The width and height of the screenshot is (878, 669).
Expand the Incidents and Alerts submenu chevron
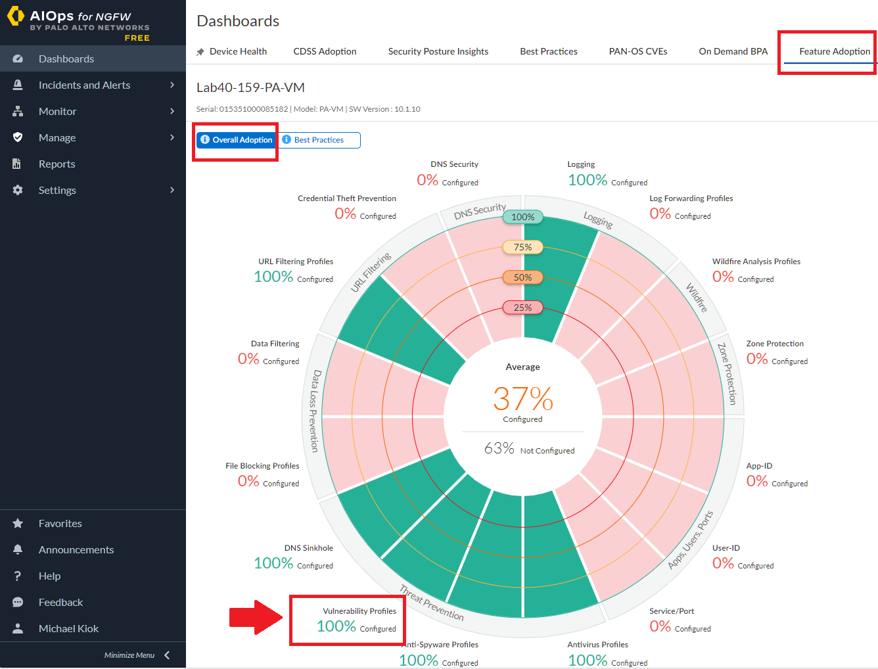pyautogui.click(x=172, y=85)
